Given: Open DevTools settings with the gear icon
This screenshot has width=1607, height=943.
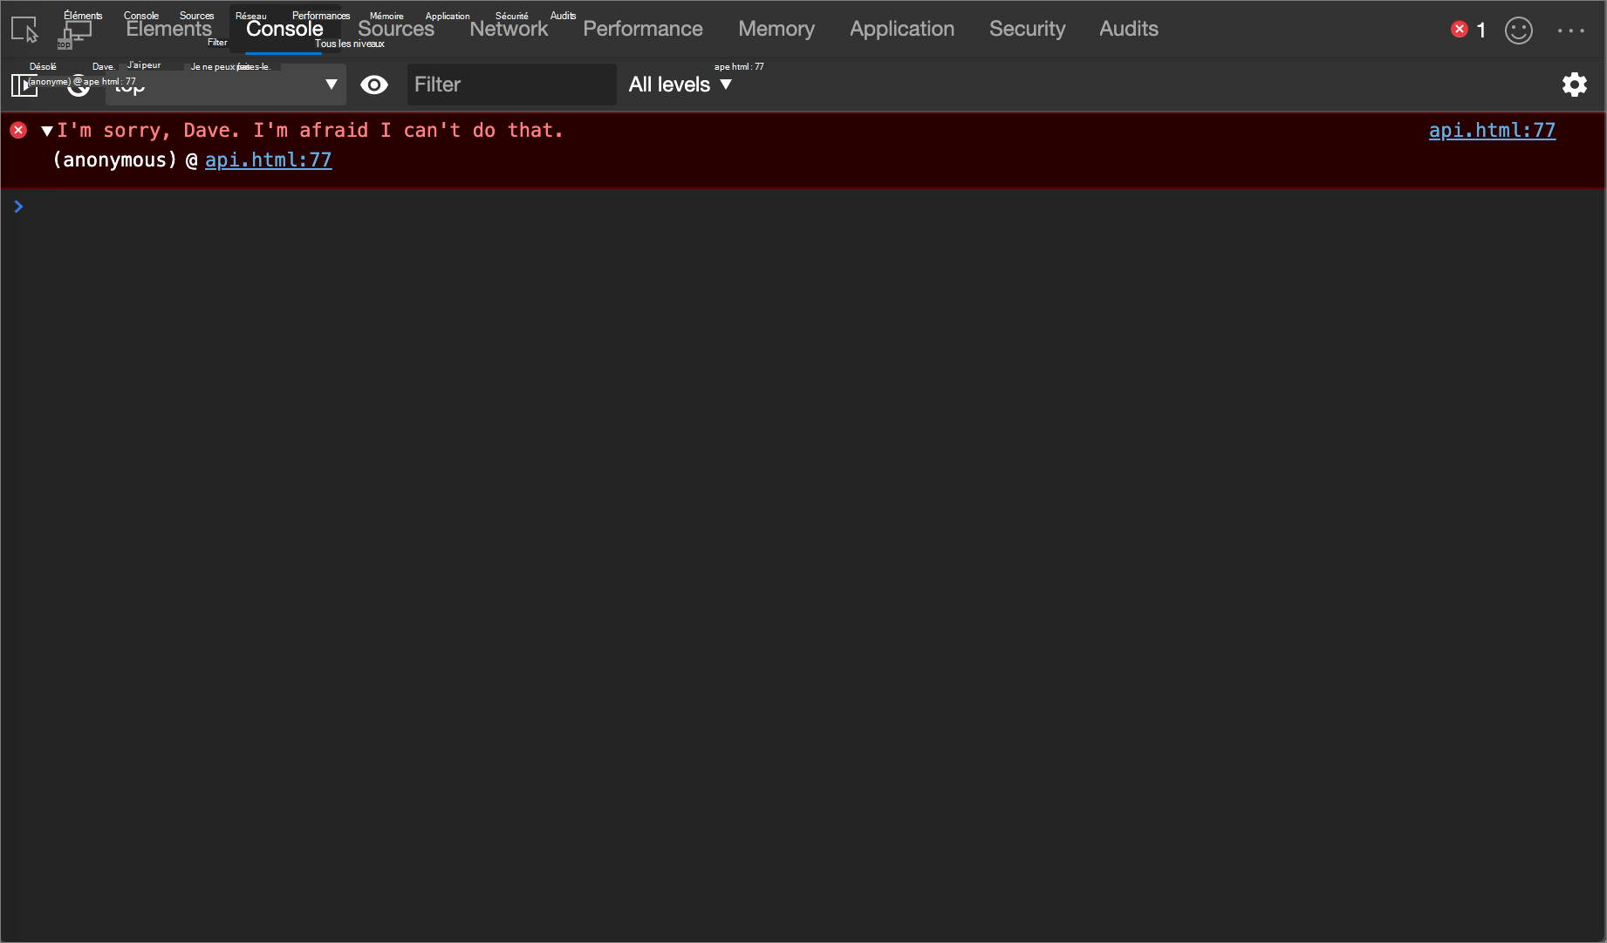Looking at the screenshot, I should [1576, 85].
